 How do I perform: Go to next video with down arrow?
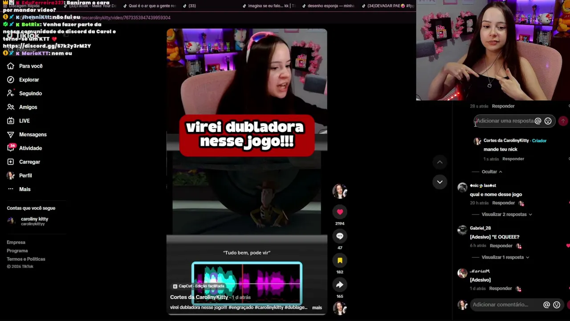440,182
